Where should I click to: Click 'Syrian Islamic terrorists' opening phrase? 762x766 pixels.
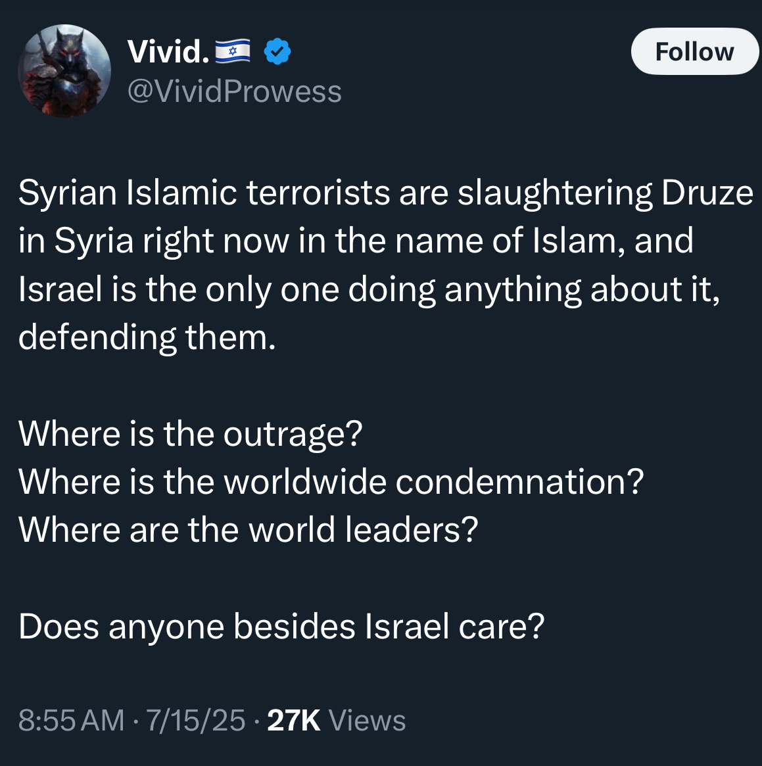click(x=204, y=193)
